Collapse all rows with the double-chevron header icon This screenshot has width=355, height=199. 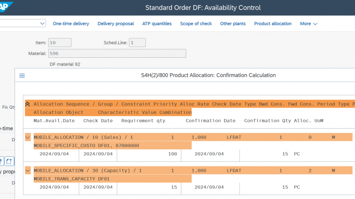[x=27, y=104]
